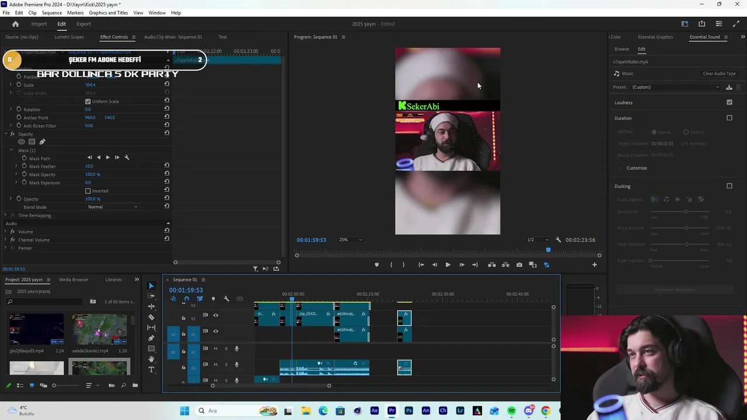This screenshot has height=420, width=747.
Task: Enable the Ducking checkbox
Action: pos(729,186)
